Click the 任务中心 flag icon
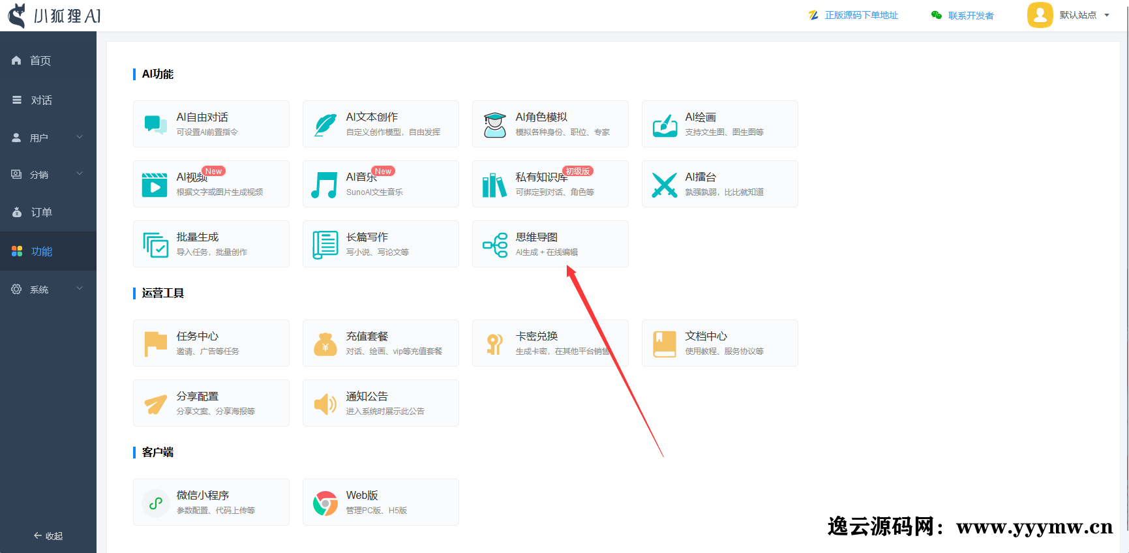 [156, 344]
